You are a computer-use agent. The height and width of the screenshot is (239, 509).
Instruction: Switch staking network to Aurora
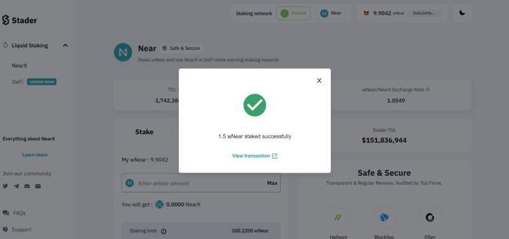[x=293, y=13]
